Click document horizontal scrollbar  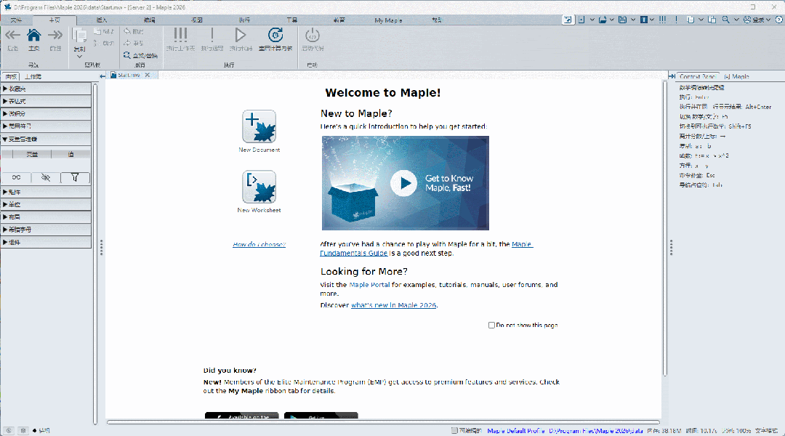[383, 422]
